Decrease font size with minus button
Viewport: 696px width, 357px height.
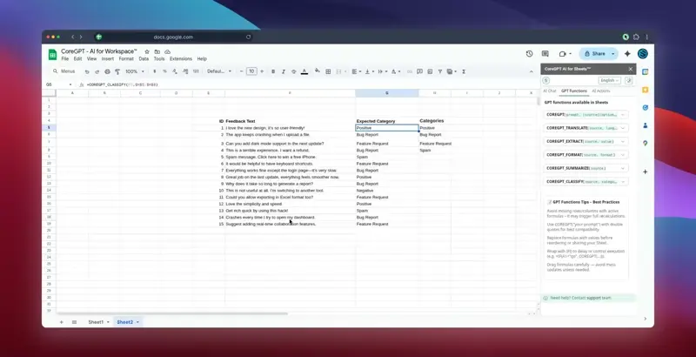(242, 71)
